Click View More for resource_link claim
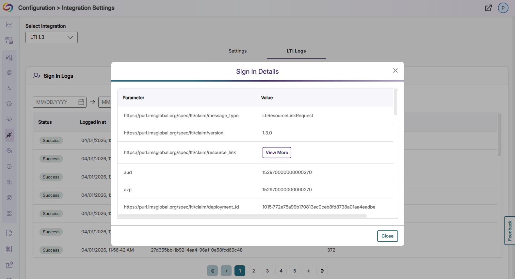 coord(277,152)
